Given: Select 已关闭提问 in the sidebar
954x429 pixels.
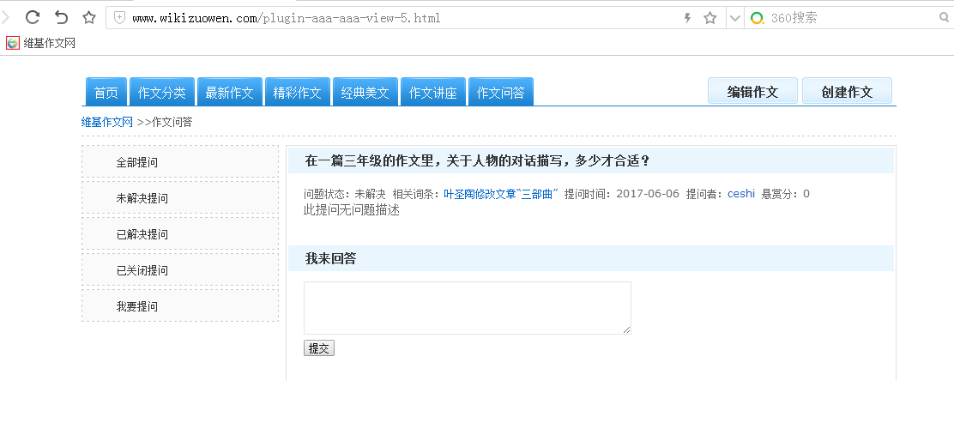Looking at the screenshot, I should 180,270.
